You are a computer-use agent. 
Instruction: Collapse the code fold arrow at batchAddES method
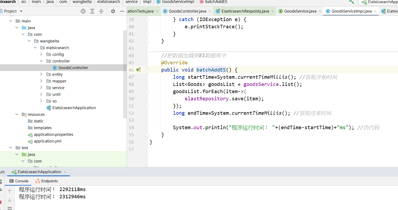[147, 70]
